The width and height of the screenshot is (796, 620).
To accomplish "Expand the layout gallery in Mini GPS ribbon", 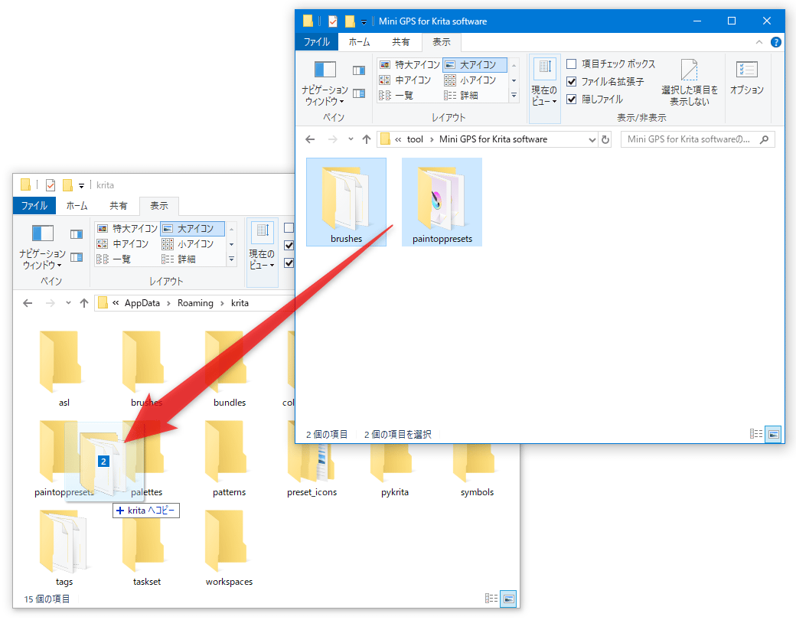I will click(x=514, y=95).
